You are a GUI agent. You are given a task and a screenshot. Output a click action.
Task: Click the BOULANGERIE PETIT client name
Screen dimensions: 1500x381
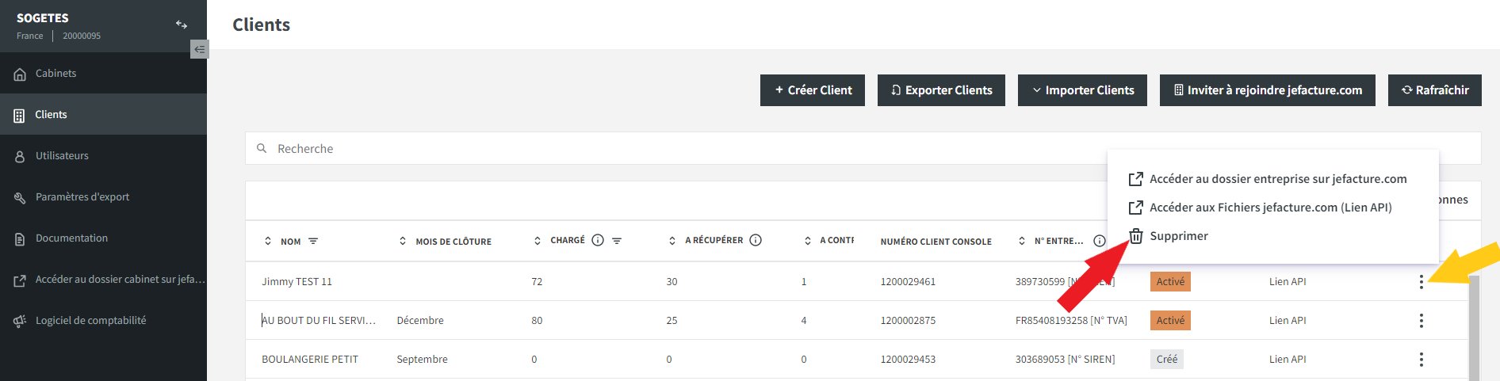click(x=310, y=359)
